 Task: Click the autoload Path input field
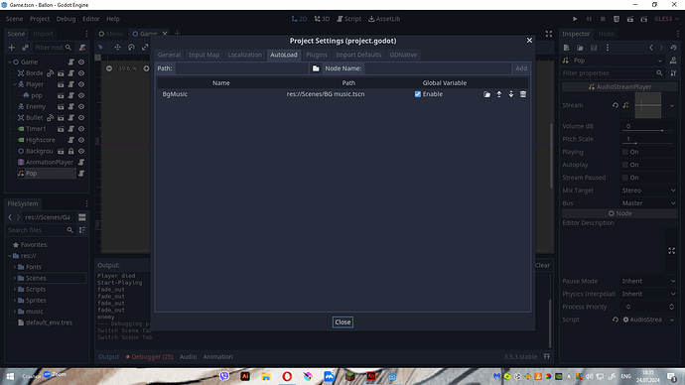point(242,68)
